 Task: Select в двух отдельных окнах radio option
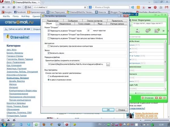tap(48, 80)
